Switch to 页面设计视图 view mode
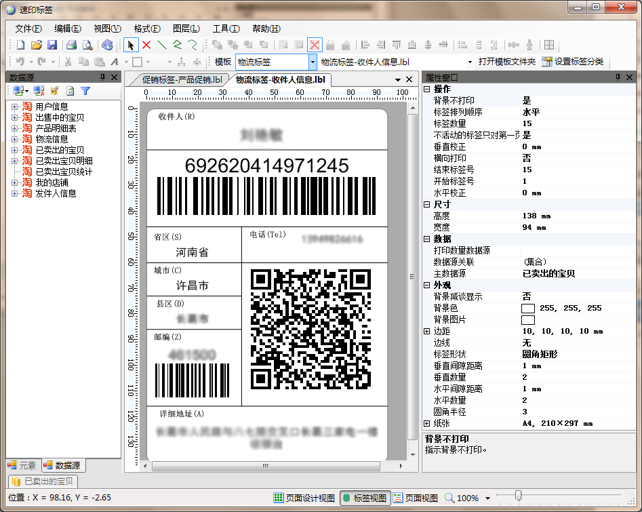 (304, 498)
